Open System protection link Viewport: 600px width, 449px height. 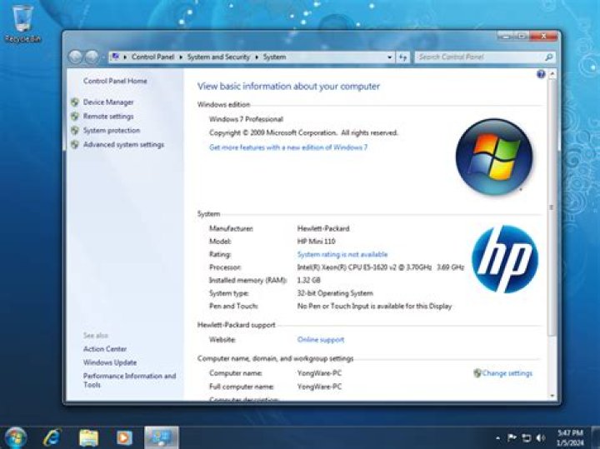[x=112, y=131]
